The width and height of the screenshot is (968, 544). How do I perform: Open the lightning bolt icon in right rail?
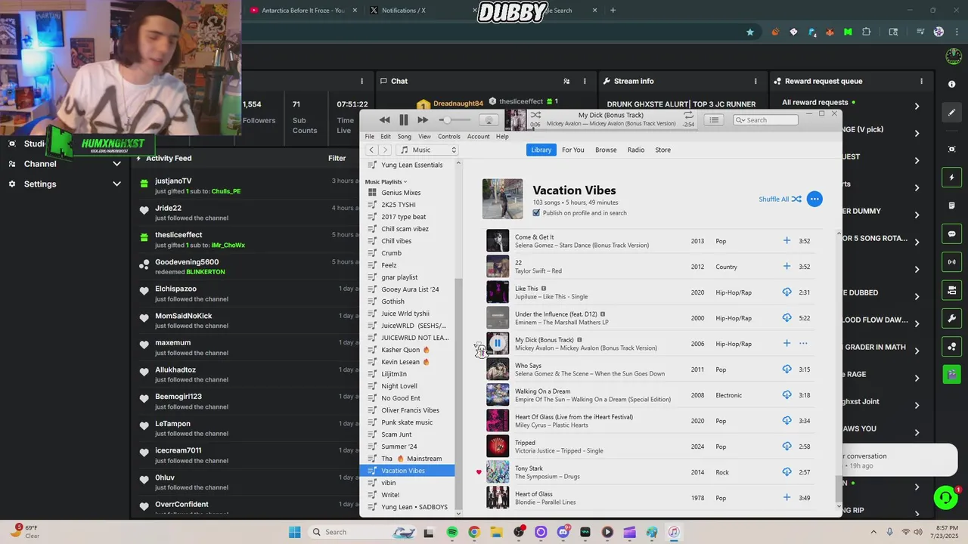coord(952,178)
